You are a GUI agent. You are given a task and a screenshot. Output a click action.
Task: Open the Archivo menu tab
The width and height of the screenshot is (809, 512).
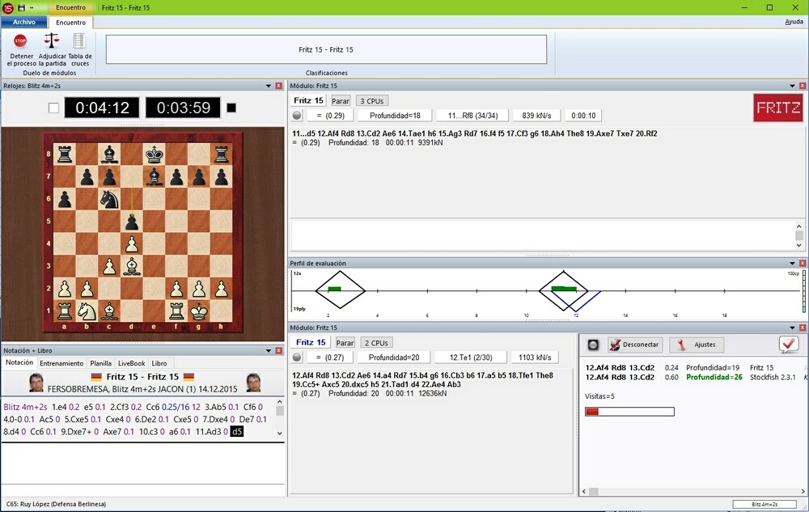click(23, 22)
